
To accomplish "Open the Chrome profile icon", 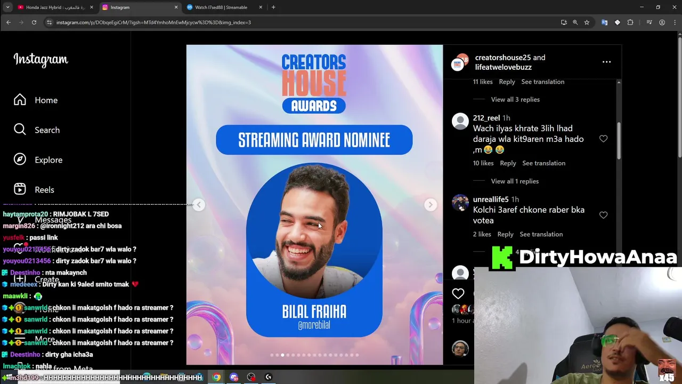I will (x=662, y=22).
